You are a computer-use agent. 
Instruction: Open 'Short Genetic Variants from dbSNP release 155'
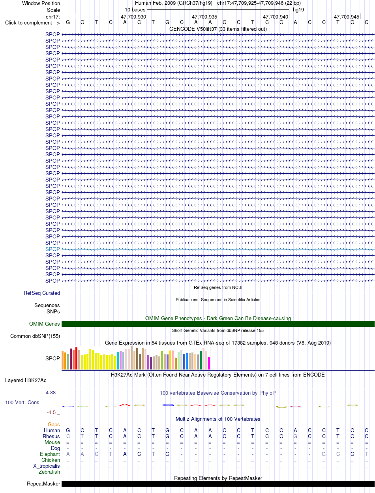pyautogui.click(x=218, y=330)
